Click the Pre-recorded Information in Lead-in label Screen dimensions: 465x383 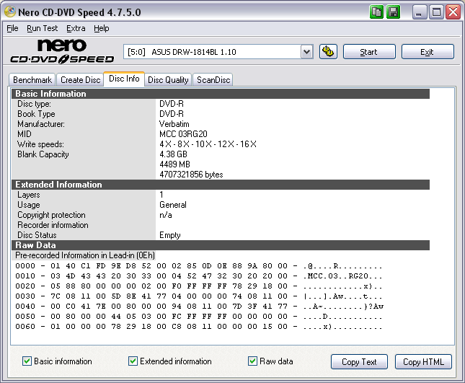click(x=85, y=255)
